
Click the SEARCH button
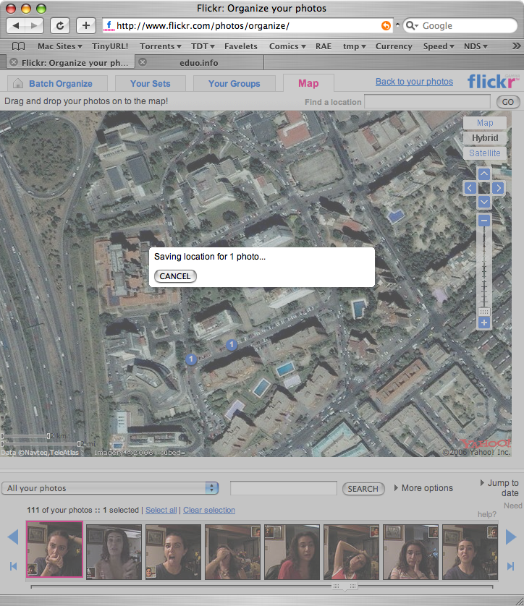click(x=363, y=489)
